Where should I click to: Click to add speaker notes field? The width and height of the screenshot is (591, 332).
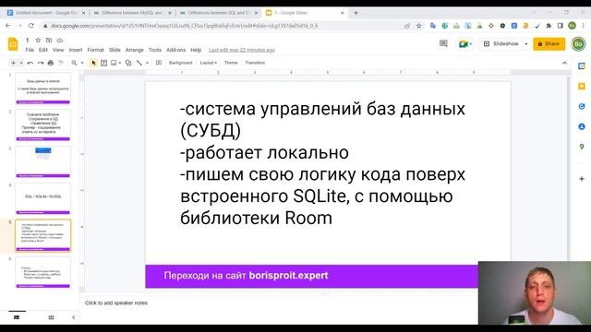[x=116, y=303]
